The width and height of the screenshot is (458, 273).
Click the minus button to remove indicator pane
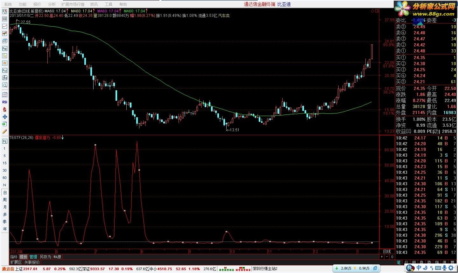tap(387, 257)
